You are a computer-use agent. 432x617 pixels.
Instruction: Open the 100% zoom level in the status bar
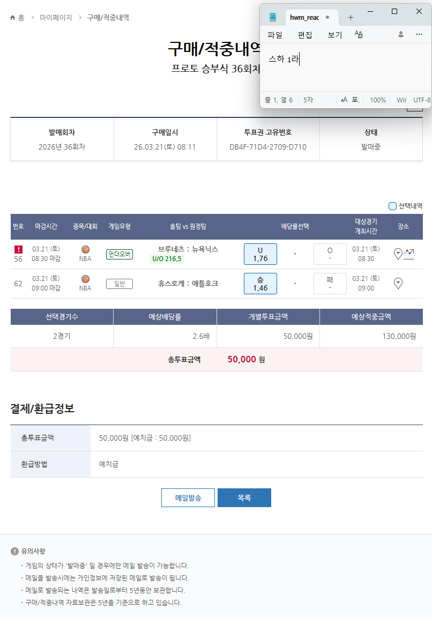[x=377, y=100]
